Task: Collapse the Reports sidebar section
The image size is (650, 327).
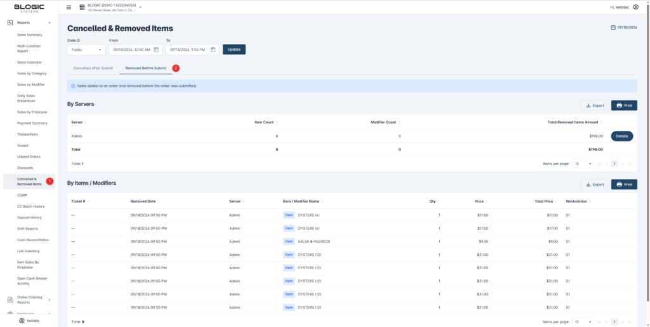Action: click(50, 23)
